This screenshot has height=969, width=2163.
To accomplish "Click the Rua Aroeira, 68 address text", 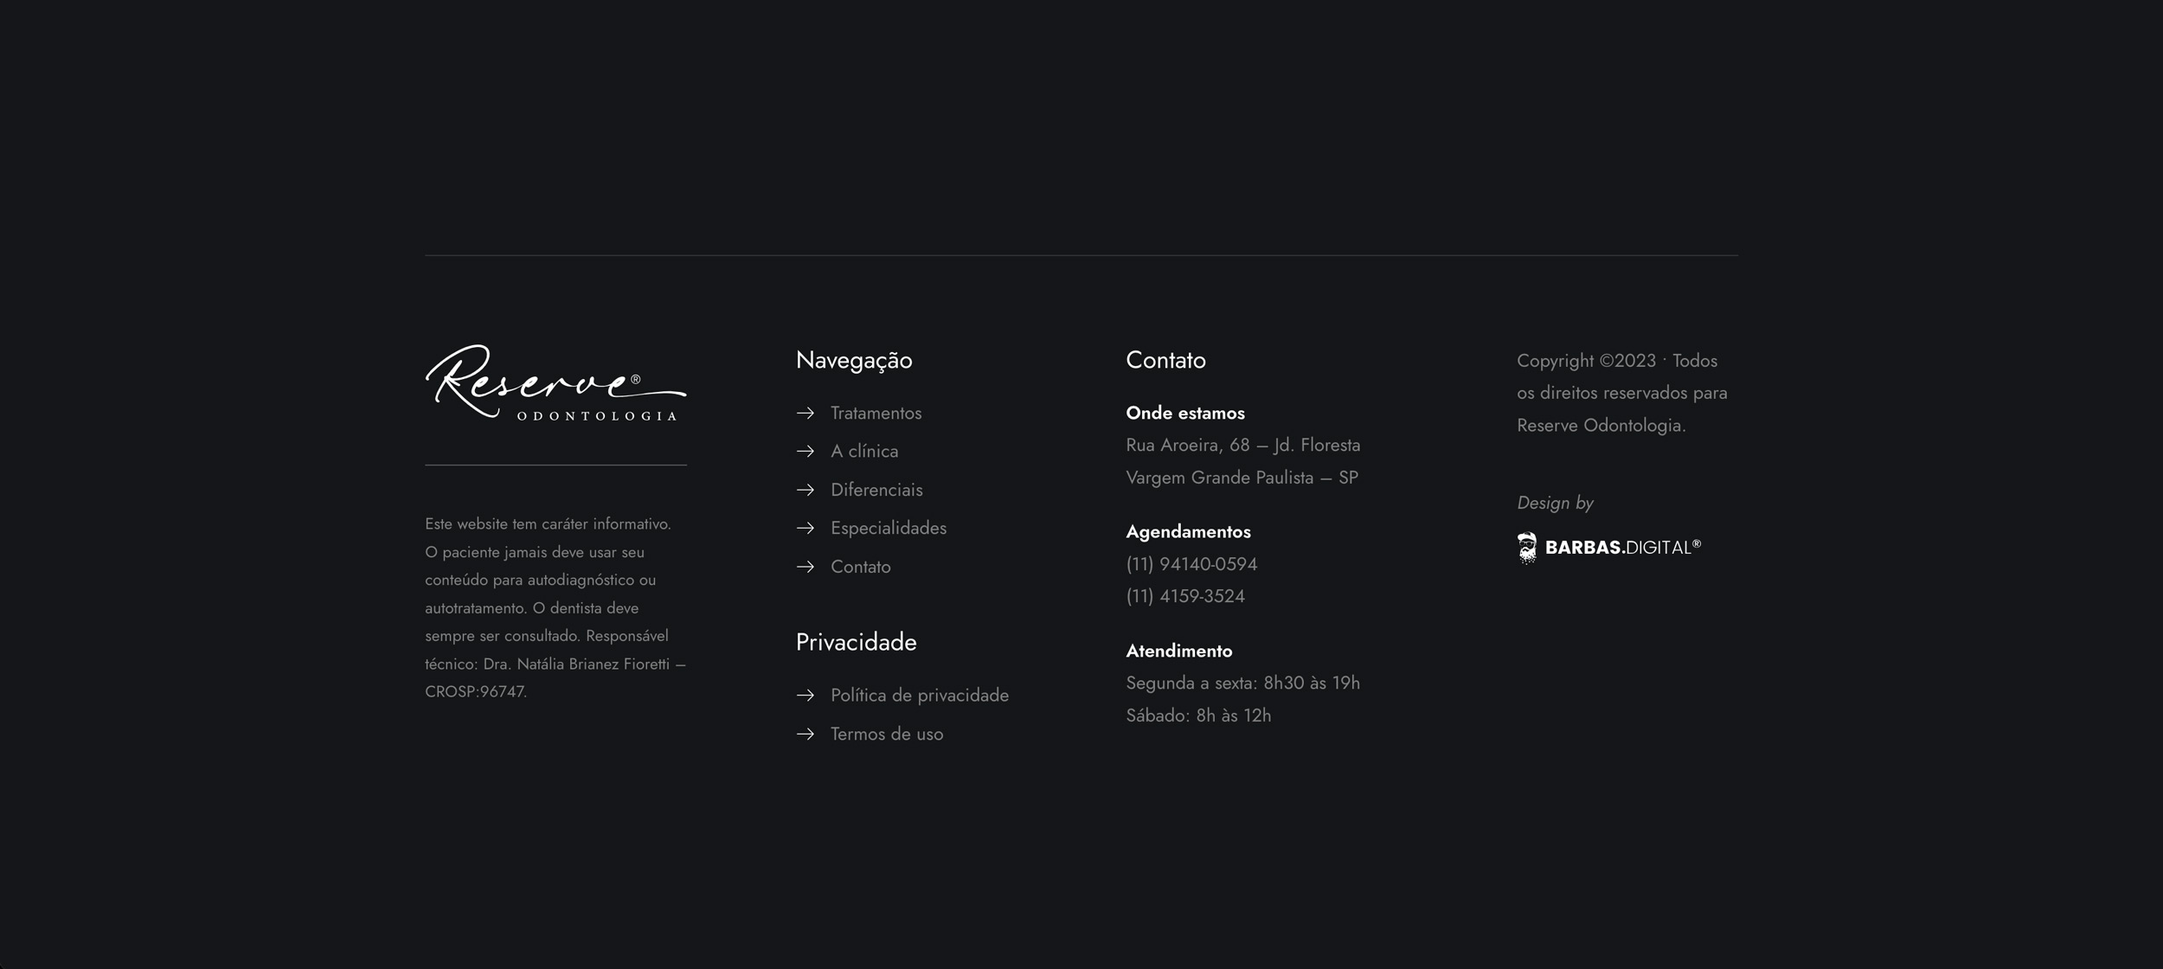I will [1242, 446].
